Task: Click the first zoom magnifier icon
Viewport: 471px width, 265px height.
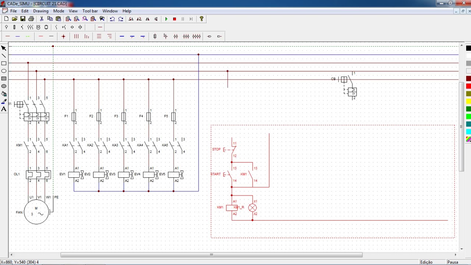Action: (68, 19)
